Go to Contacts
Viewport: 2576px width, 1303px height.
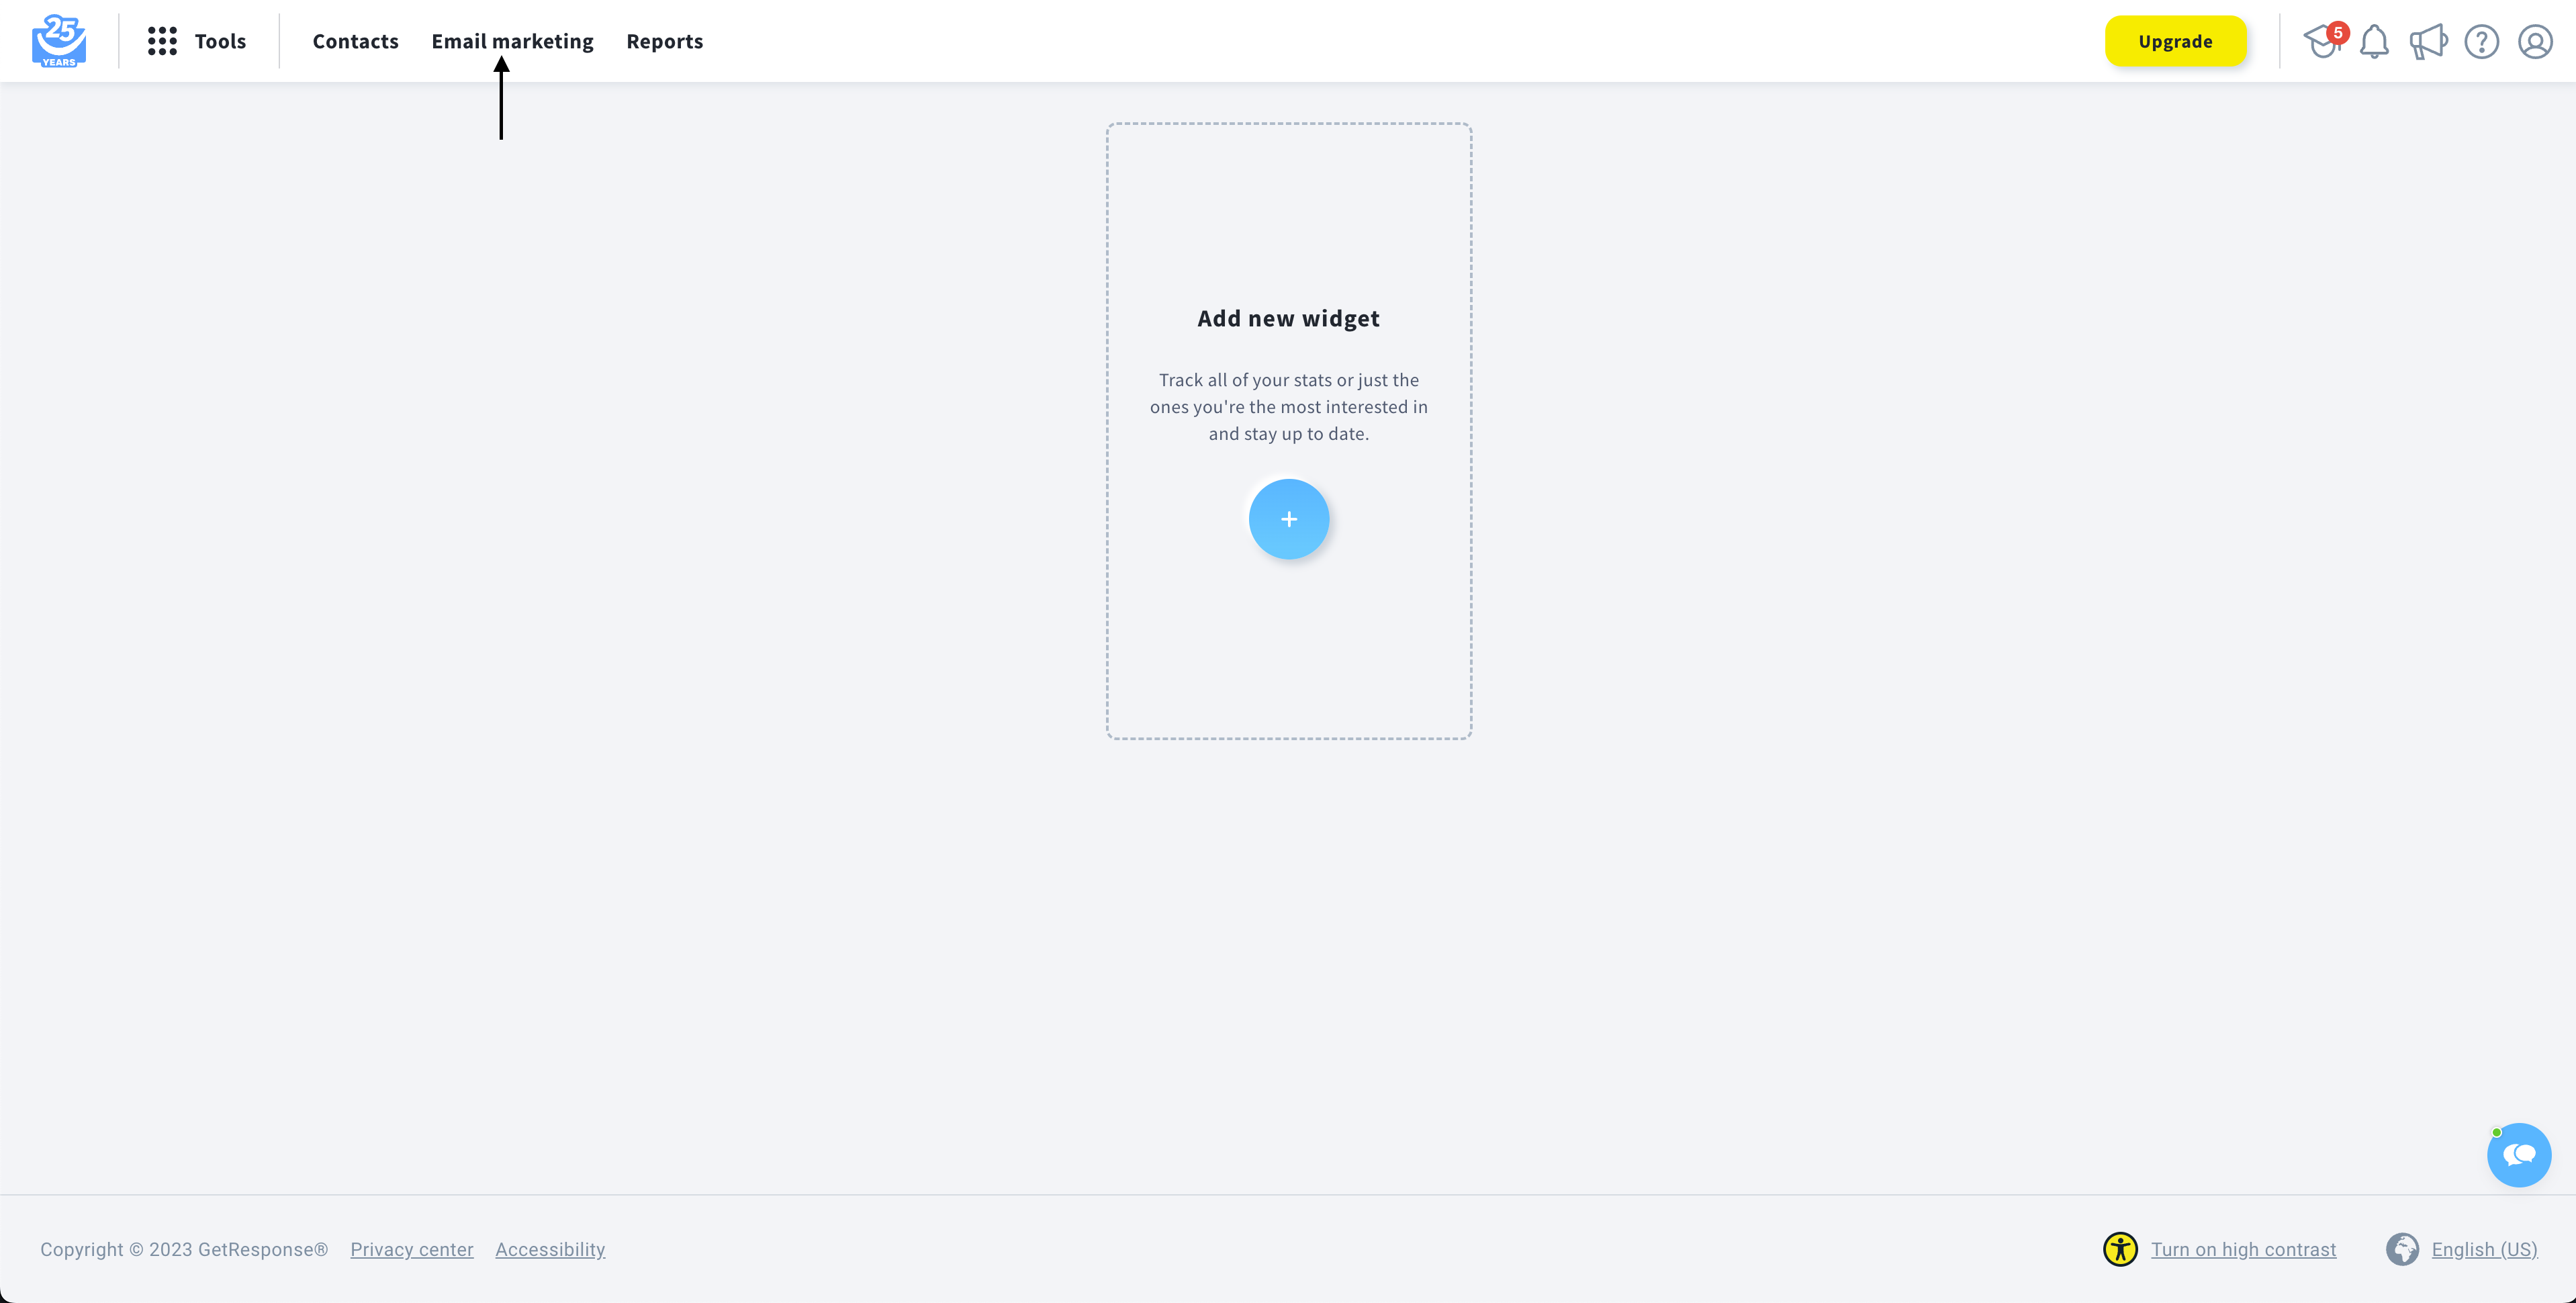click(355, 41)
